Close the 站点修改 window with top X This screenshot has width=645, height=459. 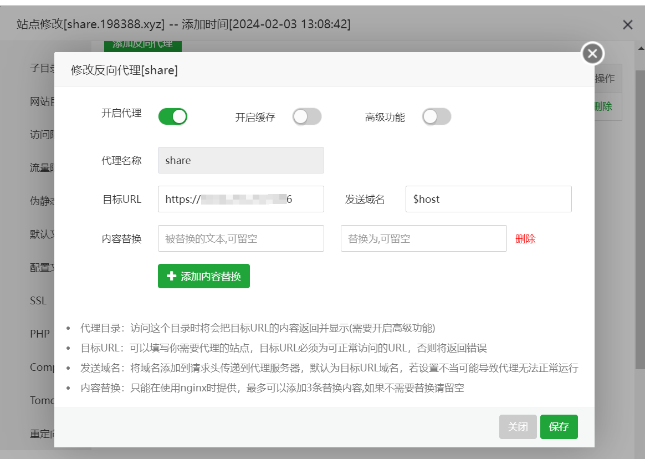click(x=627, y=24)
